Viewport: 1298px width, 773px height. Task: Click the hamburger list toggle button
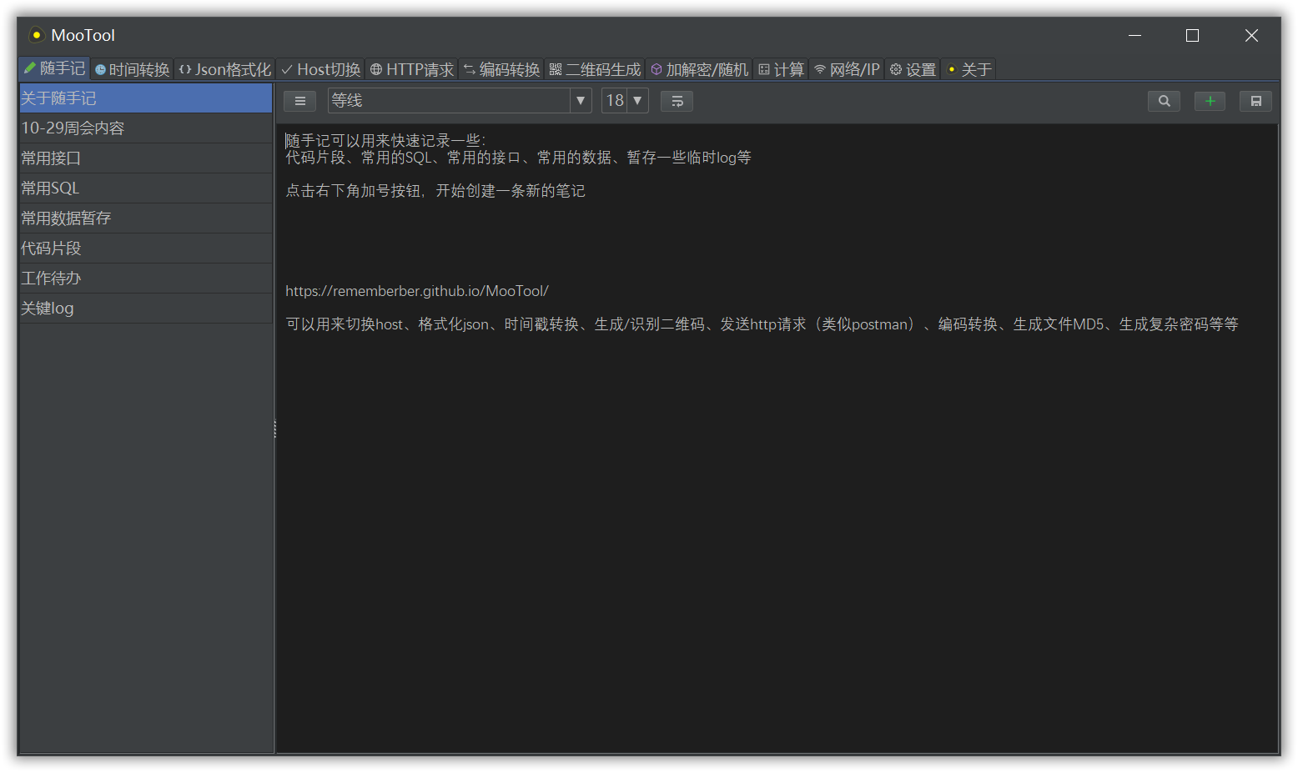299,101
